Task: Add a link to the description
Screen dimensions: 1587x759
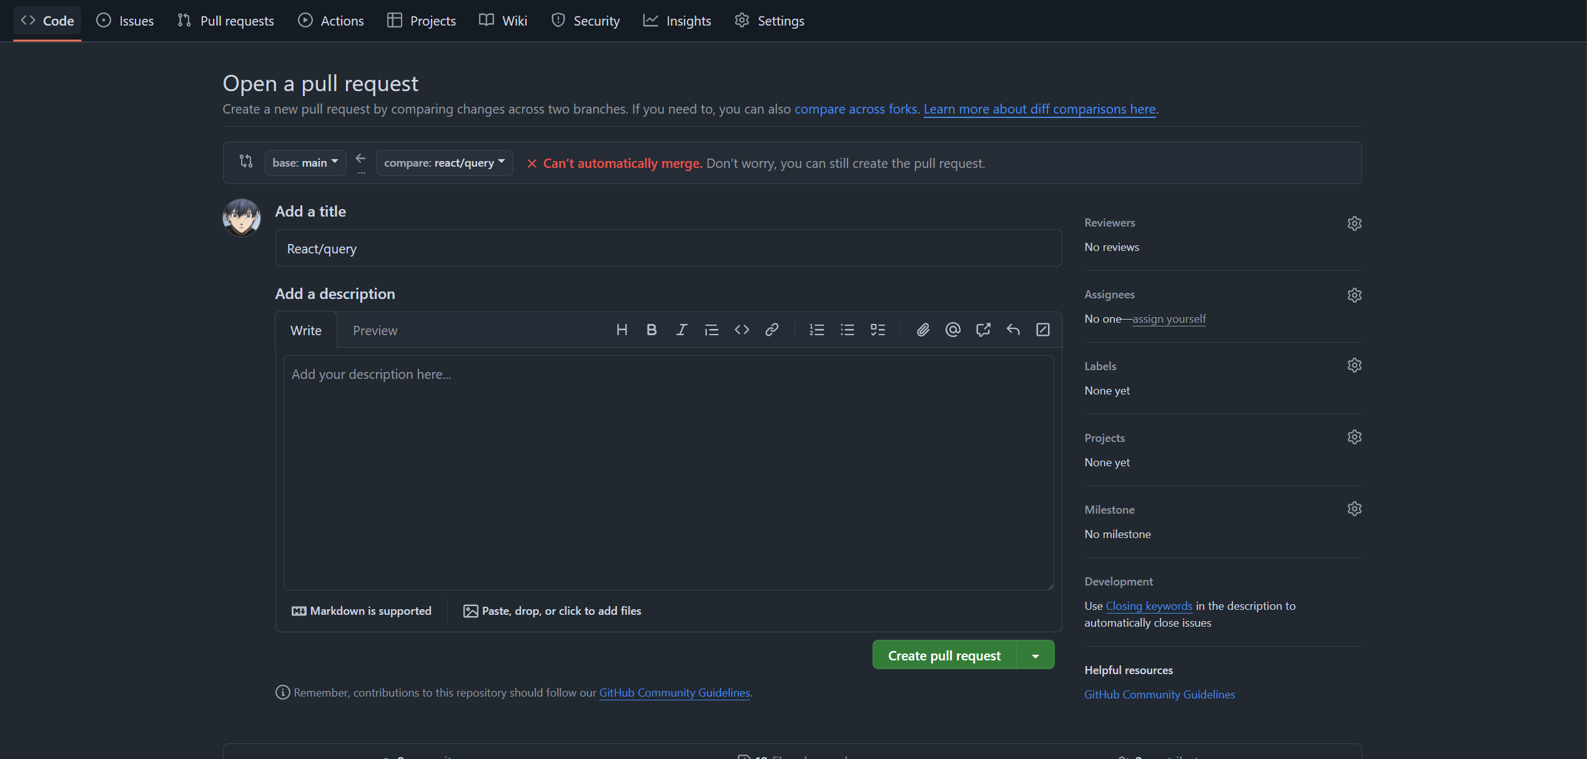Action: coord(771,330)
